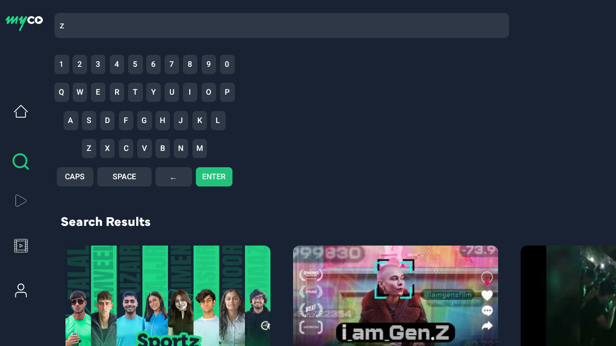616x346 pixels.
Task: Click the SPACE key
Action: click(124, 177)
